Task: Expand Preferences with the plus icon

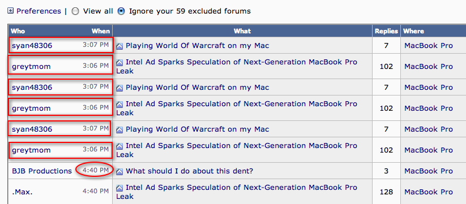Action: pyautogui.click(x=11, y=11)
